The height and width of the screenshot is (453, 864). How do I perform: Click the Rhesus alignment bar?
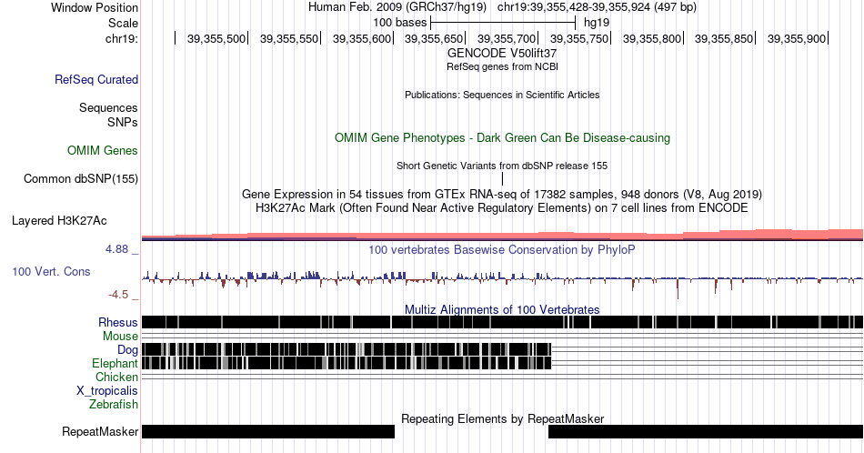pos(502,322)
